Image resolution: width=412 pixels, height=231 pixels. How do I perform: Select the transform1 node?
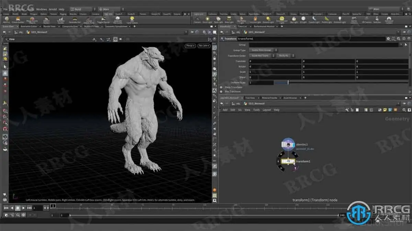(x=288, y=161)
